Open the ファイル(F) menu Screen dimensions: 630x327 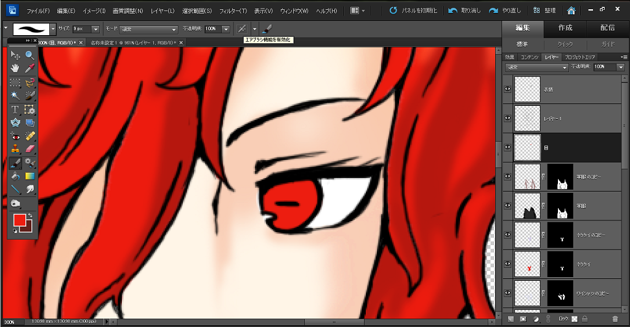(38, 11)
